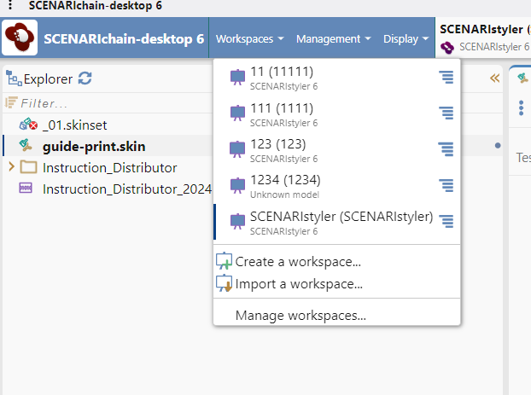This screenshot has width=531, height=395.
Task: Expand the Instruction_Distributor folder
Action: 11,166
